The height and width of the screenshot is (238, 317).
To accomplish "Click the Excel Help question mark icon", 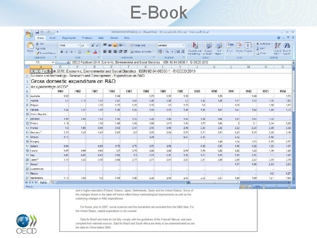I will click(x=279, y=37).
